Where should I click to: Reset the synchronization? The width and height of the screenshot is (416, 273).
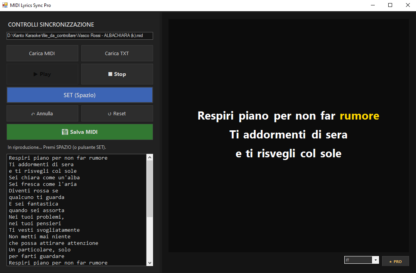[x=117, y=113]
